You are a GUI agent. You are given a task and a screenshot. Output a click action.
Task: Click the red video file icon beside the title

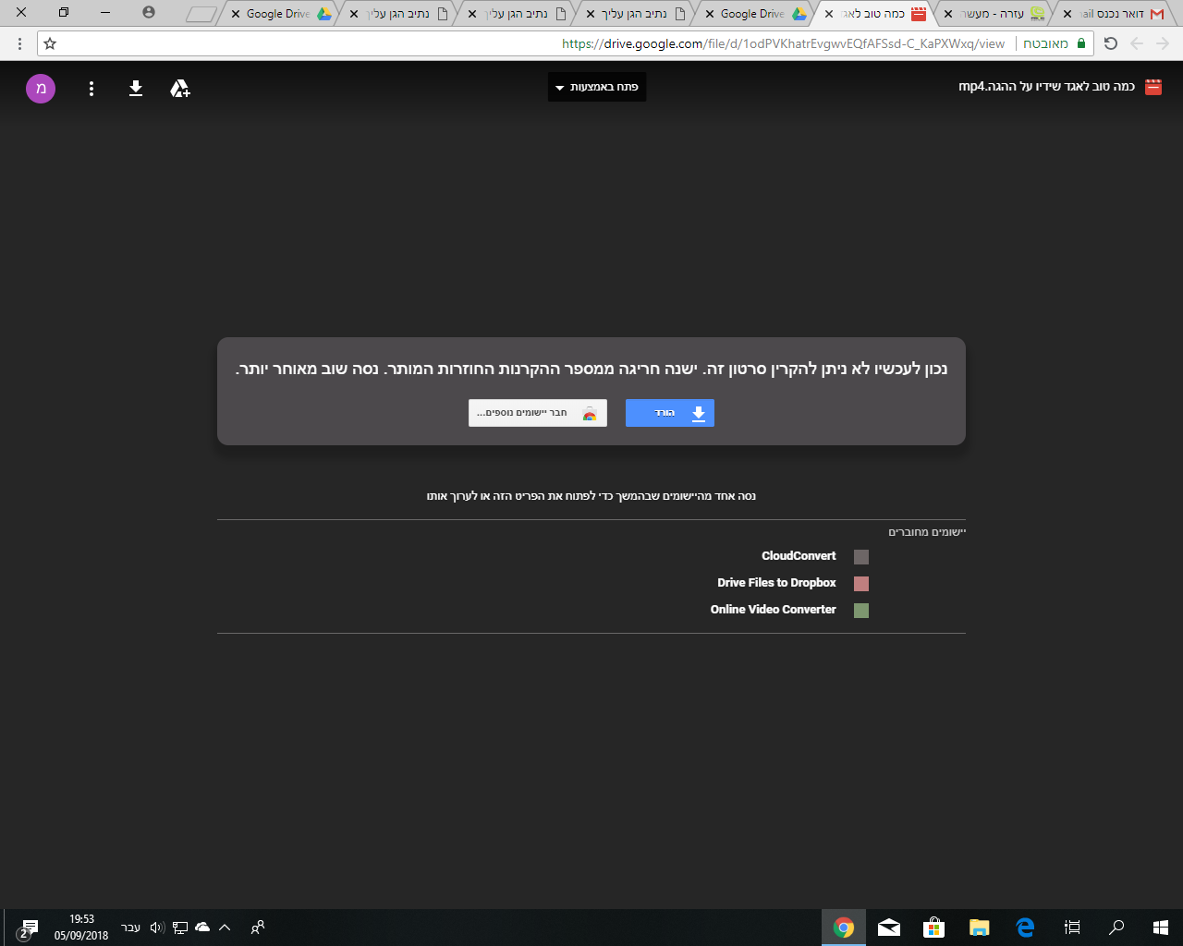pyautogui.click(x=1153, y=87)
